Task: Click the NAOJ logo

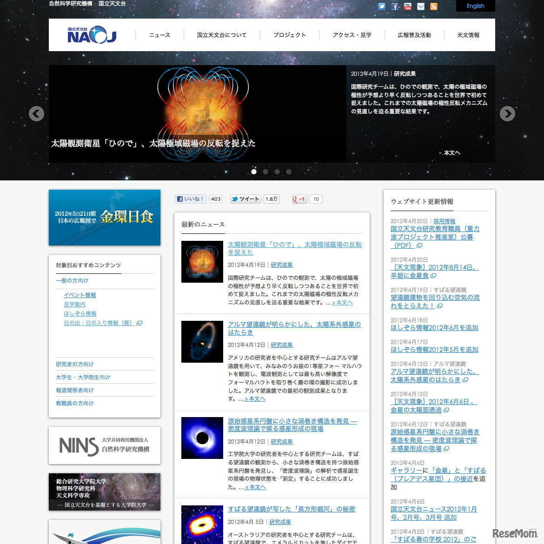Action: coord(92,34)
